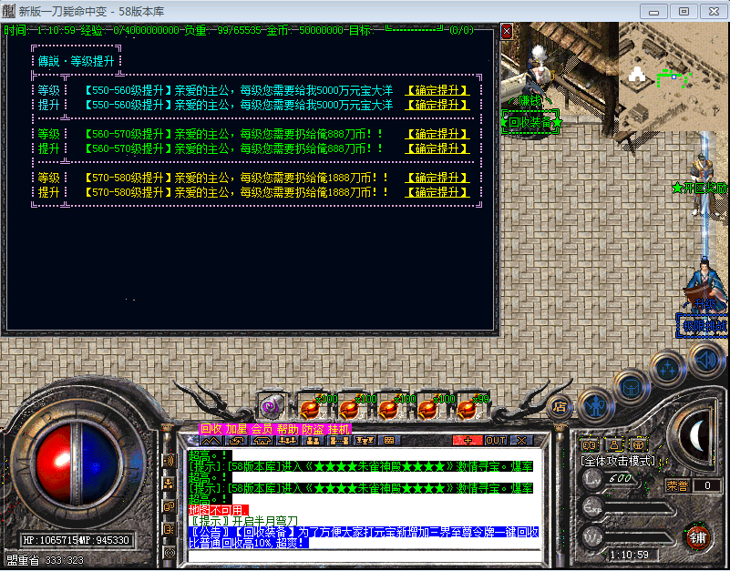Click the 地图不可用 red chat message

pyautogui.click(x=219, y=510)
